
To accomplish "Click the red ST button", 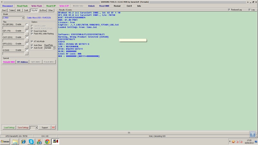I will pos(53,128).
